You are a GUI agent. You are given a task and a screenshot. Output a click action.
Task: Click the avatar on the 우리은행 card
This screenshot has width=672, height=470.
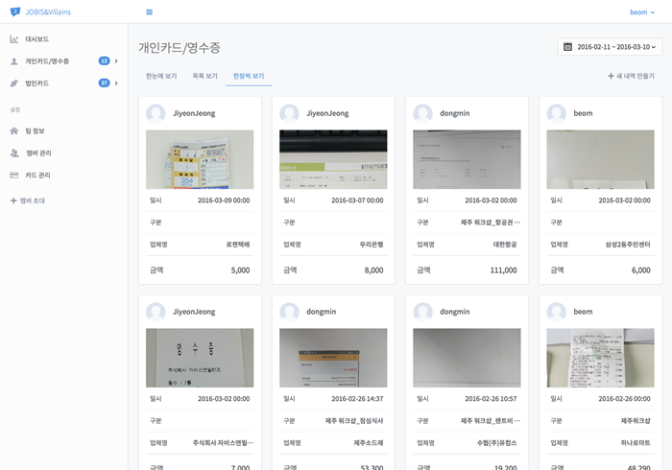coord(289,113)
